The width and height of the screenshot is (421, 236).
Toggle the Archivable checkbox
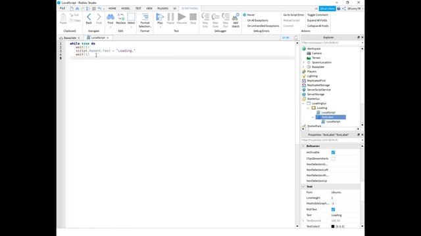(334, 153)
